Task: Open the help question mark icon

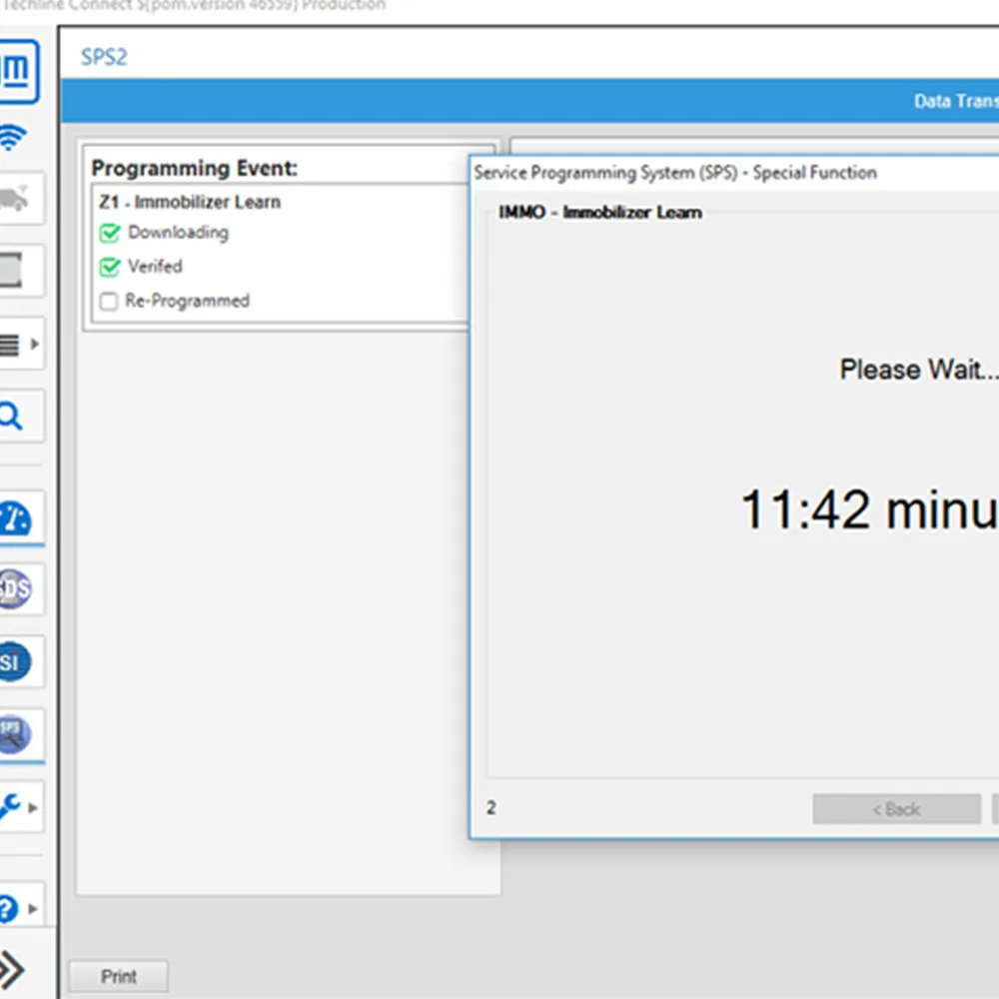Action: (x=8, y=908)
